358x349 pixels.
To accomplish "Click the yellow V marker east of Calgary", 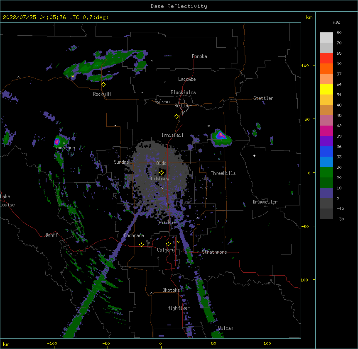I will point(178,242).
